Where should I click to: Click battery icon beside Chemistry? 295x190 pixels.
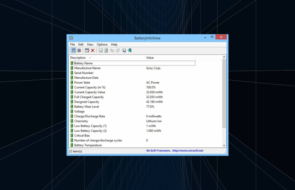[x=72, y=121]
